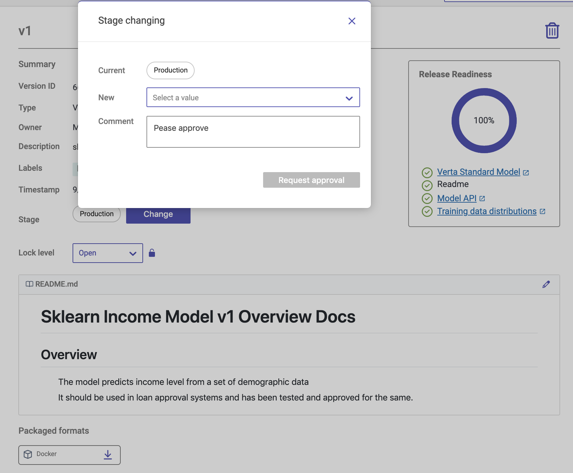Open Model API link

point(457,198)
